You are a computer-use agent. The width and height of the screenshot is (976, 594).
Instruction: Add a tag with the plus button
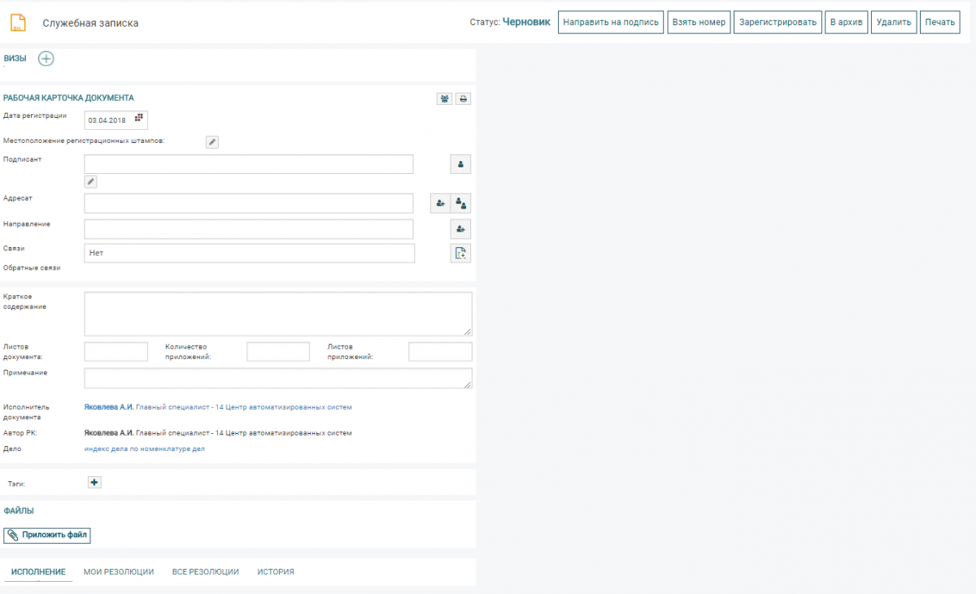click(x=94, y=483)
